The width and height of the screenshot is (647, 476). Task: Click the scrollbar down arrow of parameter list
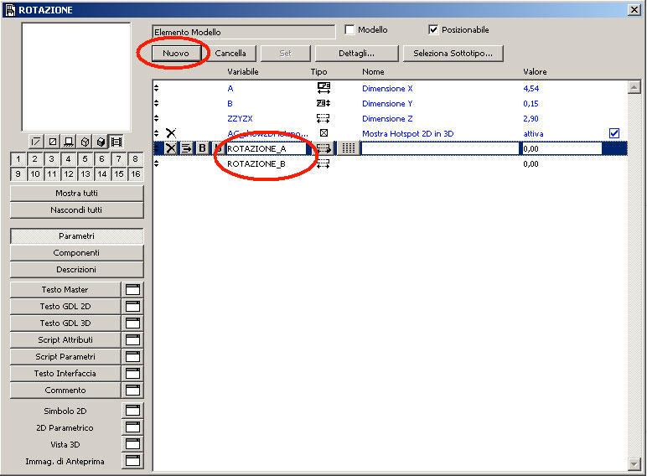point(634,463)
